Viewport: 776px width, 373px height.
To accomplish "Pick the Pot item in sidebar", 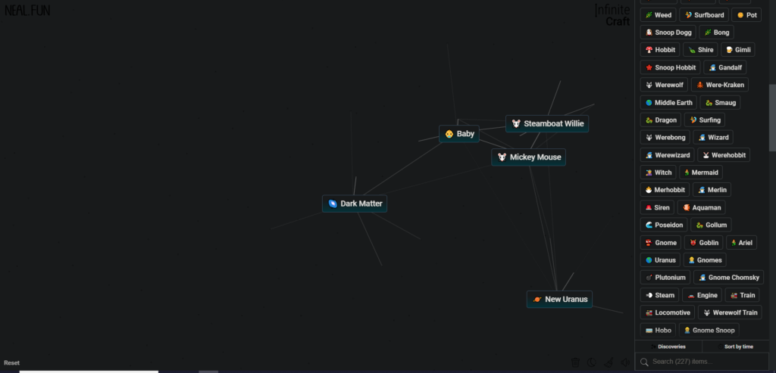I will (746, 15).
